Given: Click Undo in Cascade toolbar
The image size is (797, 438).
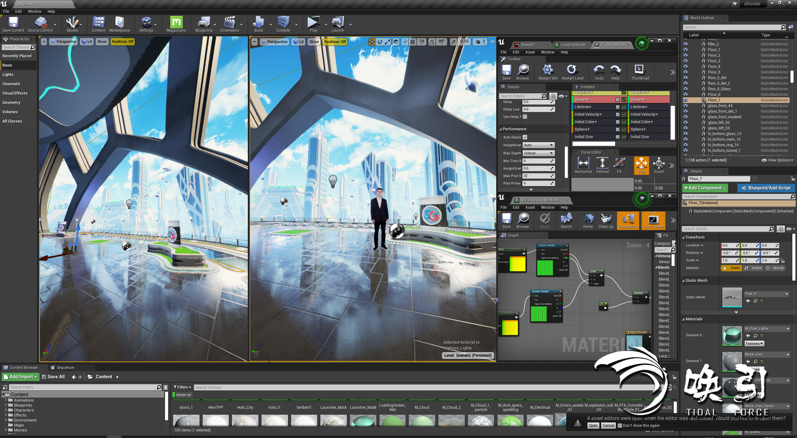Looking at the screenshot, I should tap(599, 72).
